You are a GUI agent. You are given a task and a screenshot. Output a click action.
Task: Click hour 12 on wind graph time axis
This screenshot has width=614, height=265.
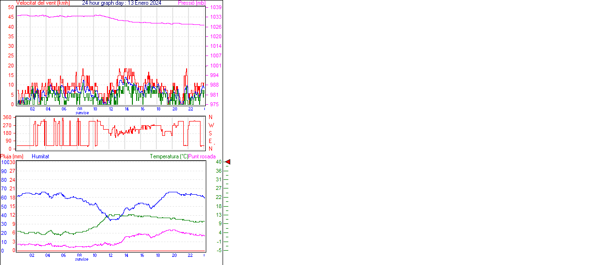pyautogui.click(x=111, y=109)
